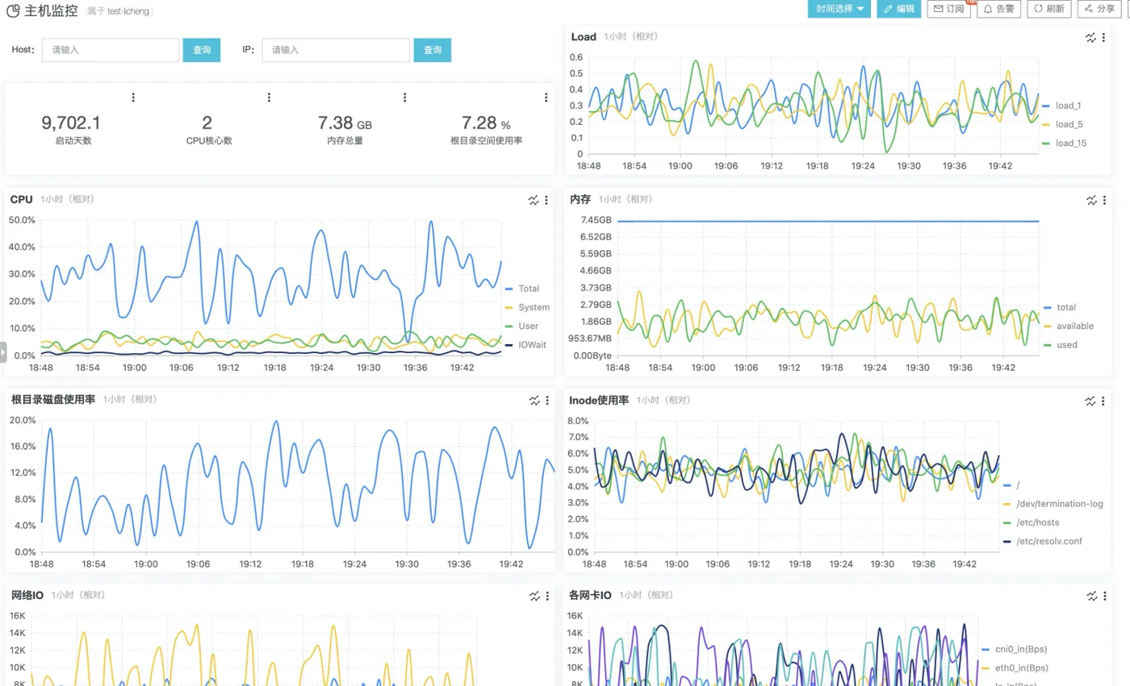Toggle Total series in CPU legend

tap(522, 289)
